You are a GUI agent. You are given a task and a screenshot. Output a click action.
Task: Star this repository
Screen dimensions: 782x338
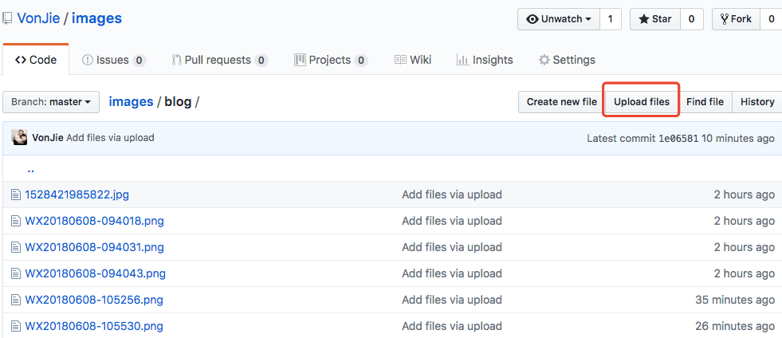pyautogui.click(x=655, y=19)
